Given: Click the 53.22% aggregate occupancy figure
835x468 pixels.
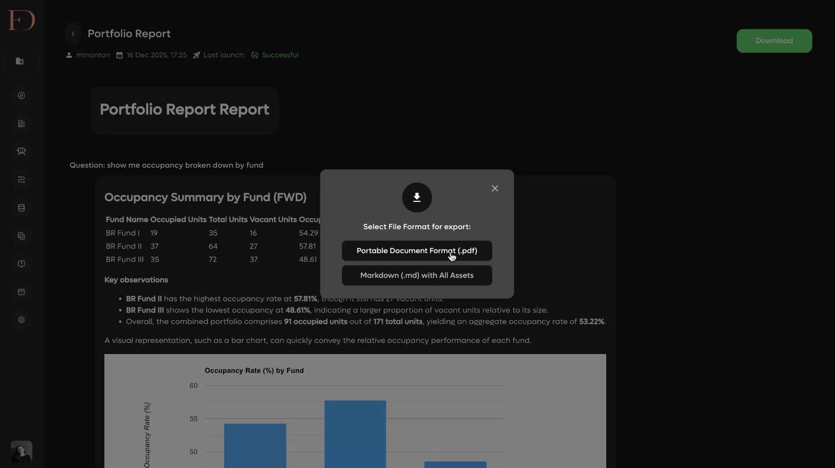Looking at the screenshot, I should tap(591, 322).
